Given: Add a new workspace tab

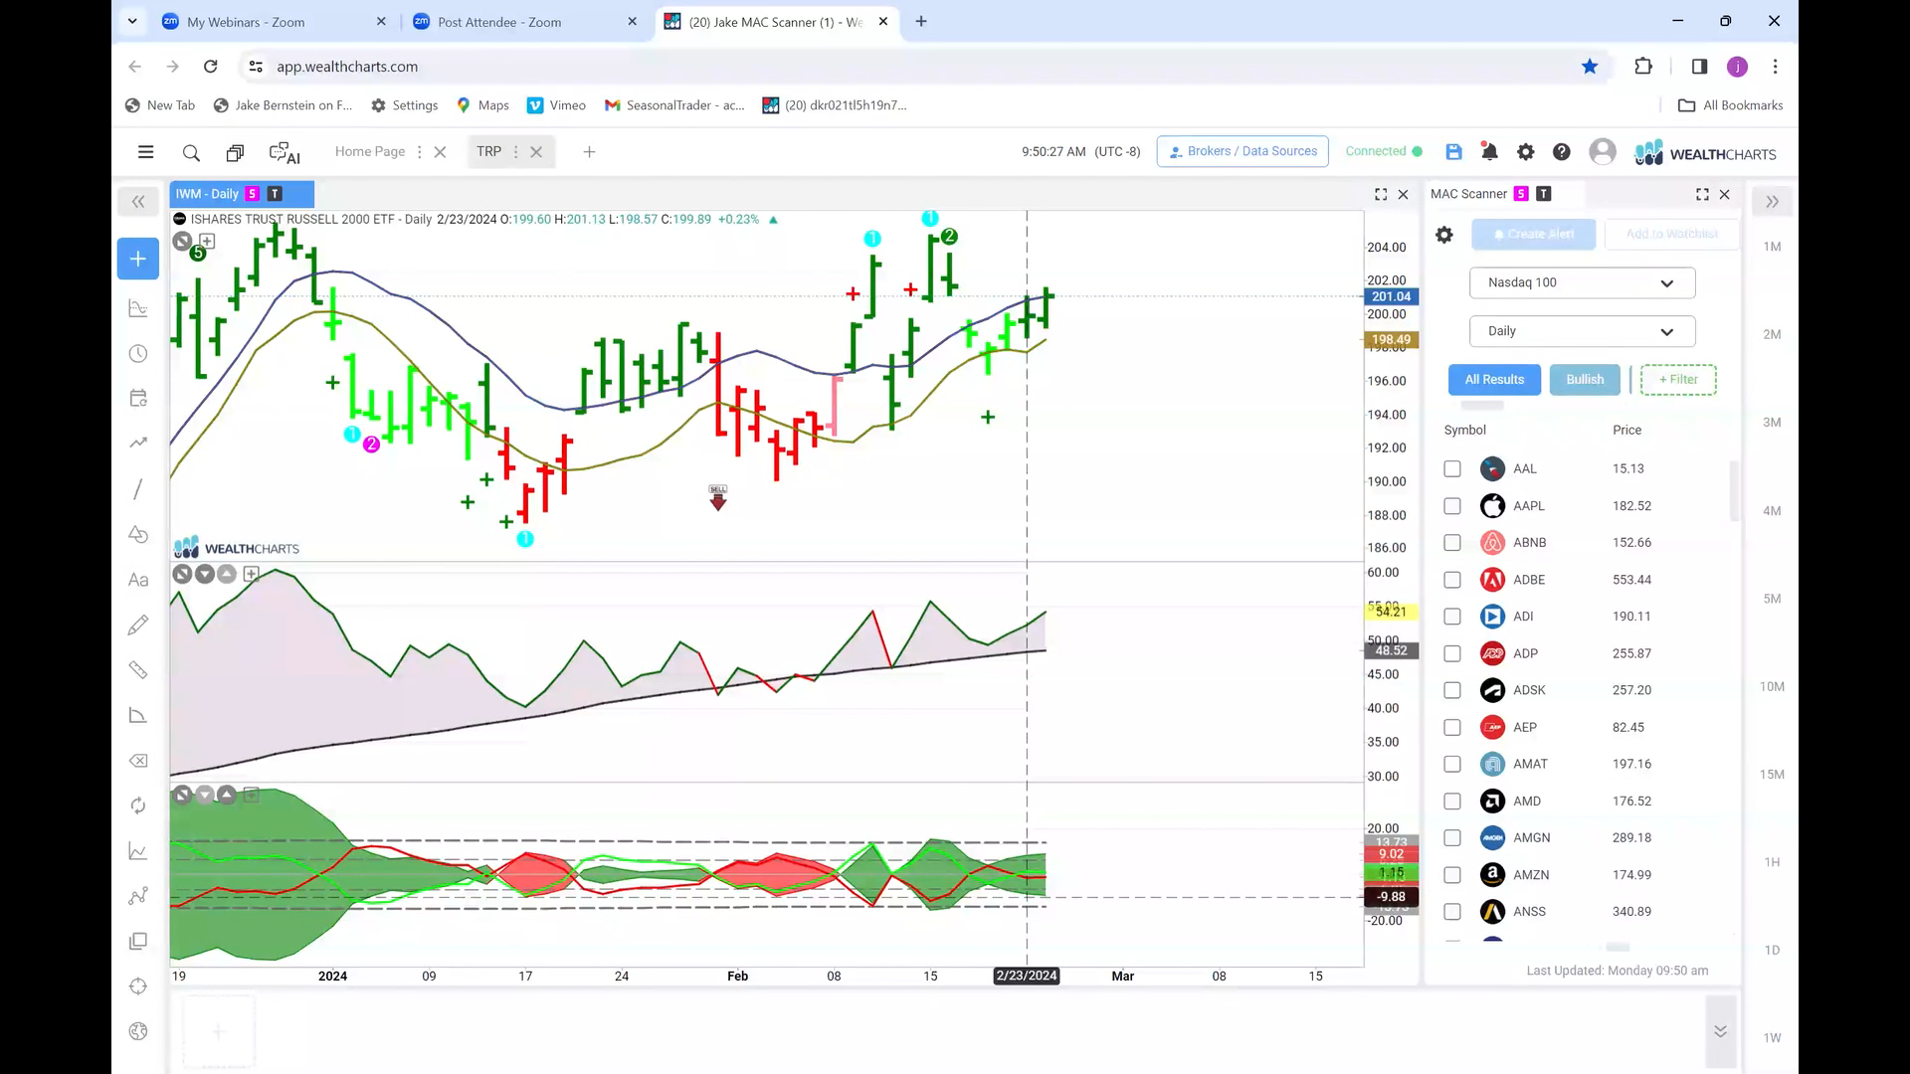Looking at the screenshot, I should [589, 152].
